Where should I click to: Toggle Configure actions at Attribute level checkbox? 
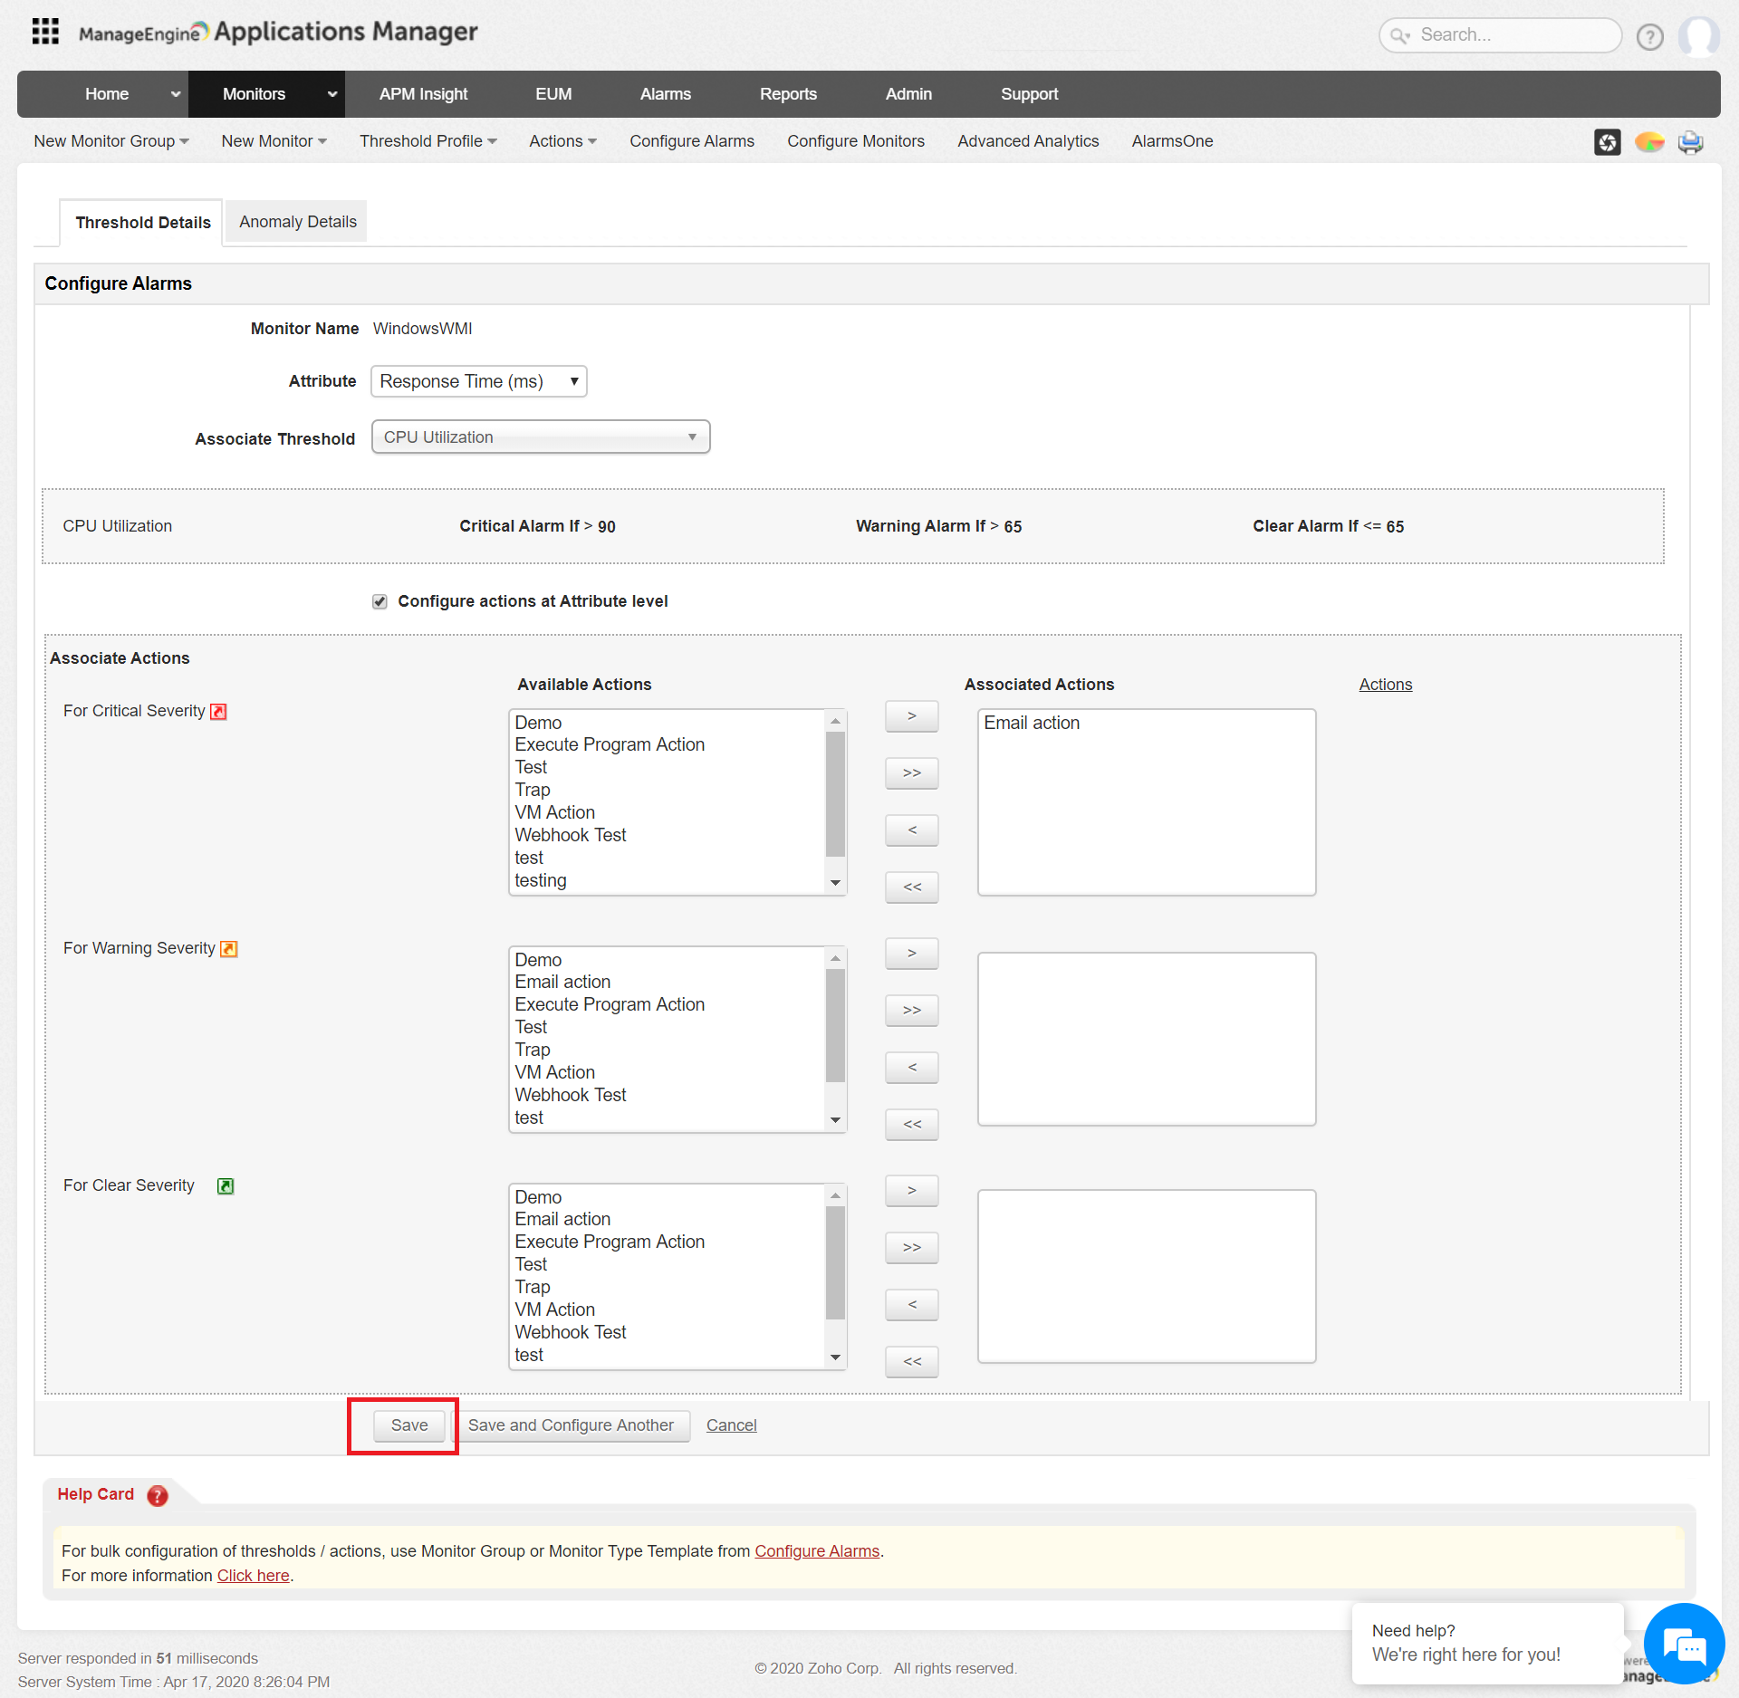click(x=380, y=601)
